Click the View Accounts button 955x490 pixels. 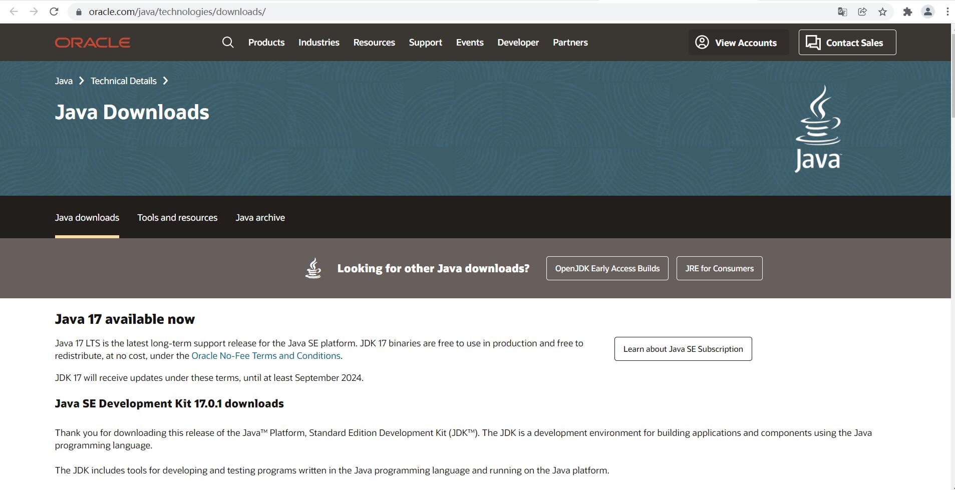coord(739,43)
